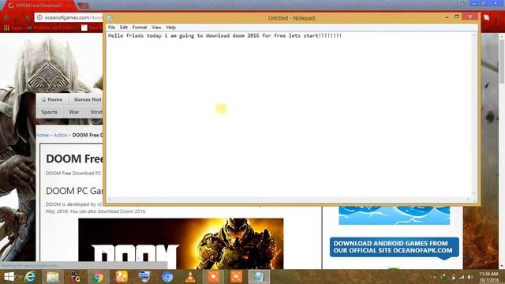Follow the Doom 2016 hyperlink
The height and width of the screenshot is (284, 505).
point(133,211)
